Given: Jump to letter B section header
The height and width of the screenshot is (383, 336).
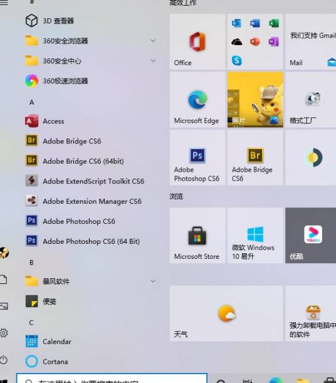Looking at the screenshot, I should point(31,263).
